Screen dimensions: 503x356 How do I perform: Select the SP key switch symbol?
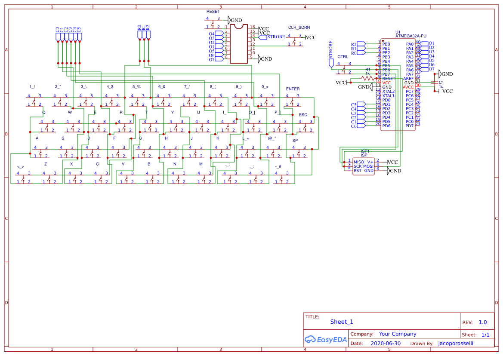(299, 152)
